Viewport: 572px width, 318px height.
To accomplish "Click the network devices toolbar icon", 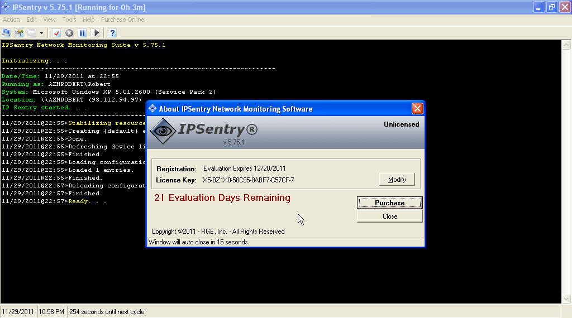I will [6, 33].
